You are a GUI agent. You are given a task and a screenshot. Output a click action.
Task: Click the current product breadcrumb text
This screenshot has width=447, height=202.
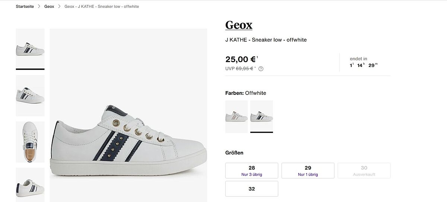[x=102, y=7]
